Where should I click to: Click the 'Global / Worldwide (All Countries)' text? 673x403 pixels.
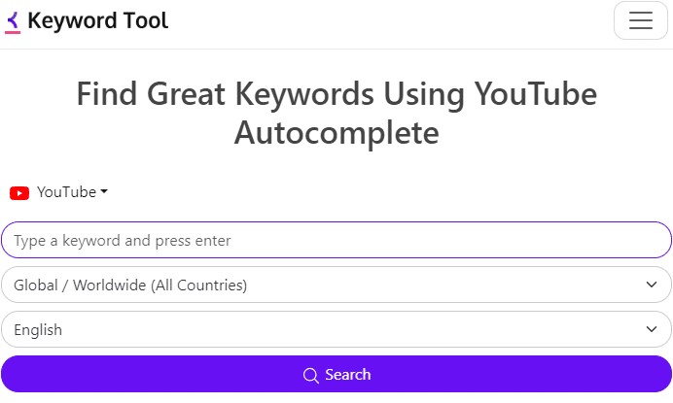pyautogui.click(x=130, y=285)
